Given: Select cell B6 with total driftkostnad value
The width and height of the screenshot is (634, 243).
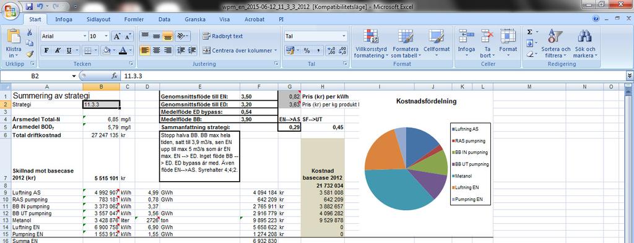Looking at the screenshot, I should pos(101,135).
